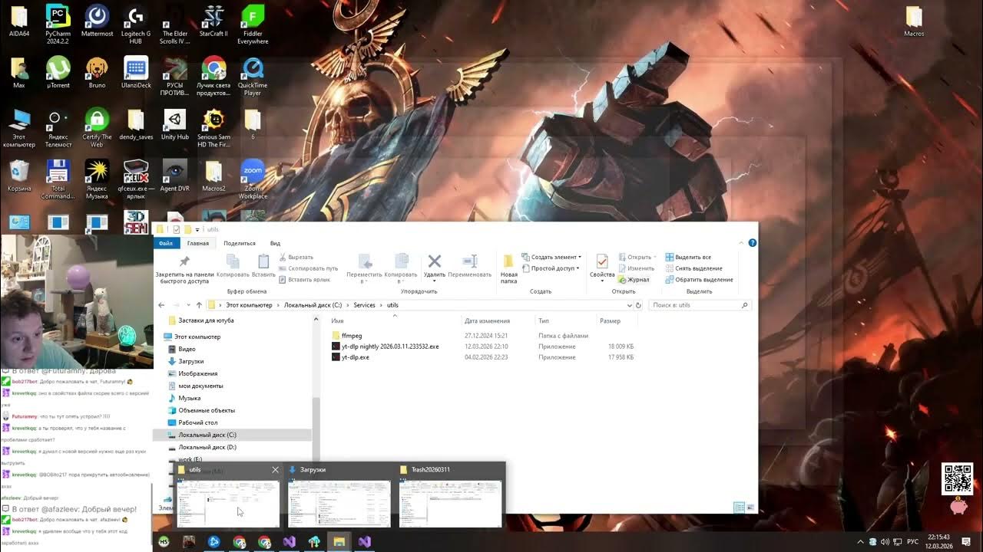This screenshot has width=983, height=552.
Task: Click Снять выделение in the ribbon
Action: point(693,268)
